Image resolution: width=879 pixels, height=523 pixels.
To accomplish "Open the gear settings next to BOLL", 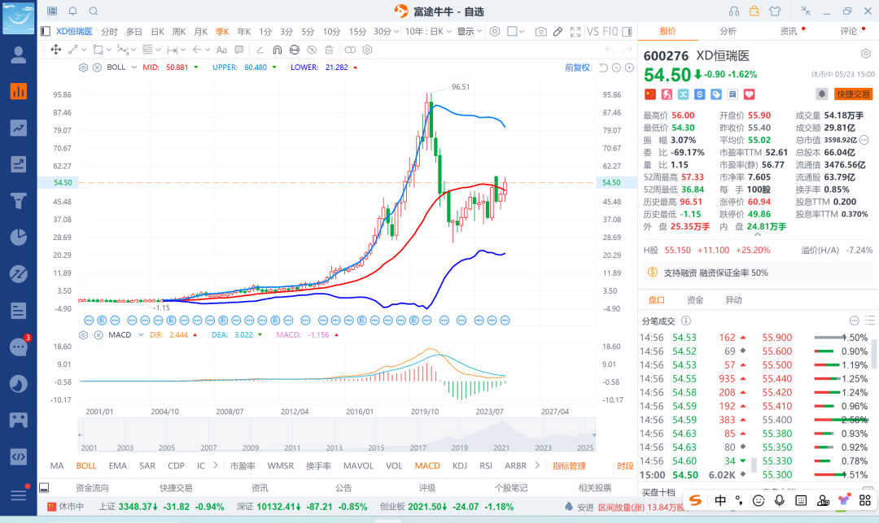I will coord(84,68).
